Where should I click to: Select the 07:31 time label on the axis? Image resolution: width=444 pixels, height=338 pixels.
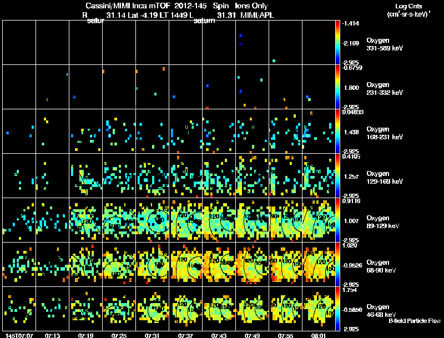pos(152,335)
